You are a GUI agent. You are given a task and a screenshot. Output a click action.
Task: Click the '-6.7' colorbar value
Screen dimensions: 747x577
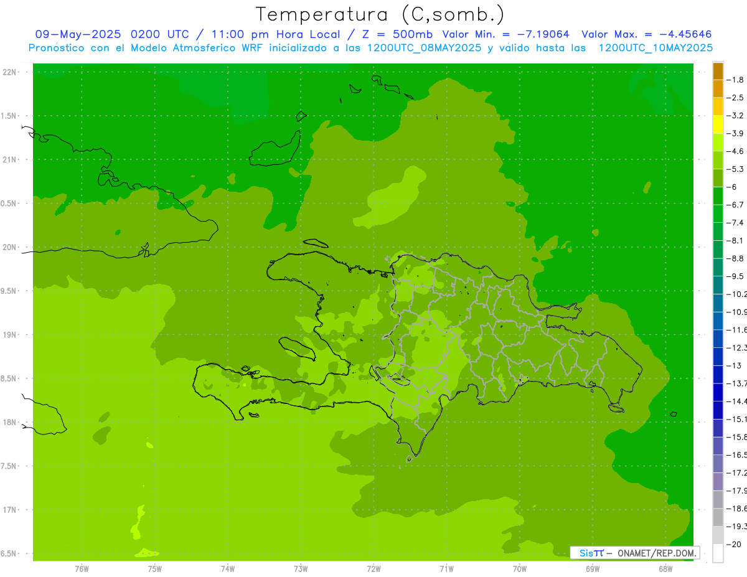pyautogui.click(x=736, y=205)
